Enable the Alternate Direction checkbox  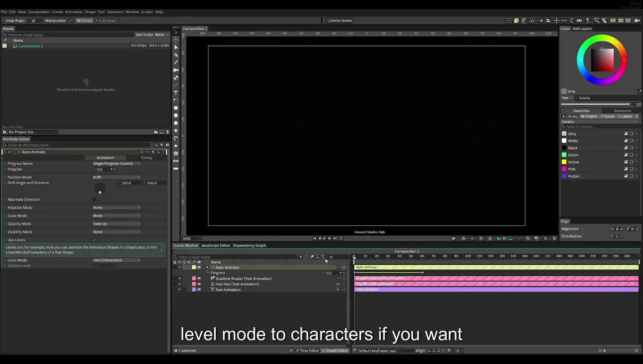pos(94,199)
